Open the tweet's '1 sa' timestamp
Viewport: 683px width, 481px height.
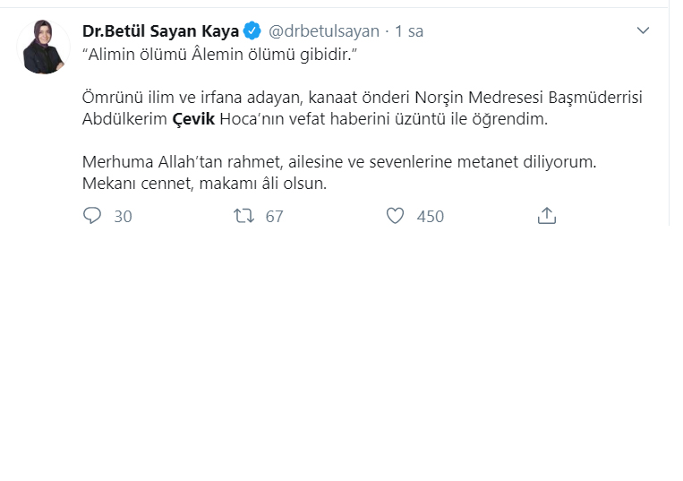coord(409,31)
